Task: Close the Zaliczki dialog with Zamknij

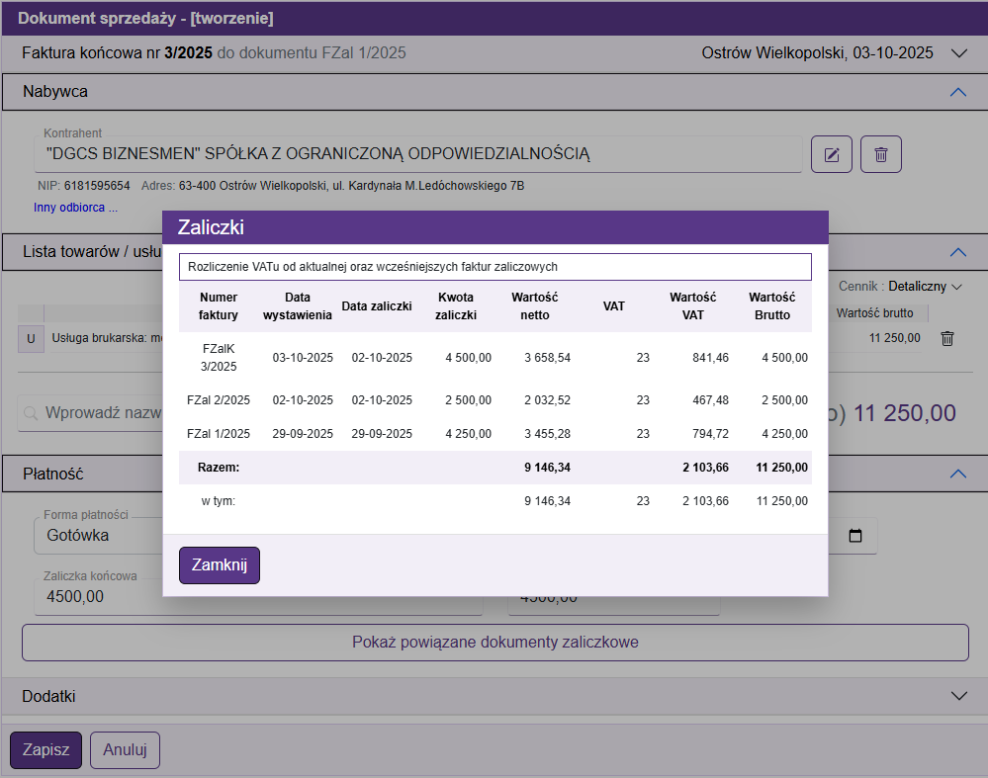Action: click(219, 565)
